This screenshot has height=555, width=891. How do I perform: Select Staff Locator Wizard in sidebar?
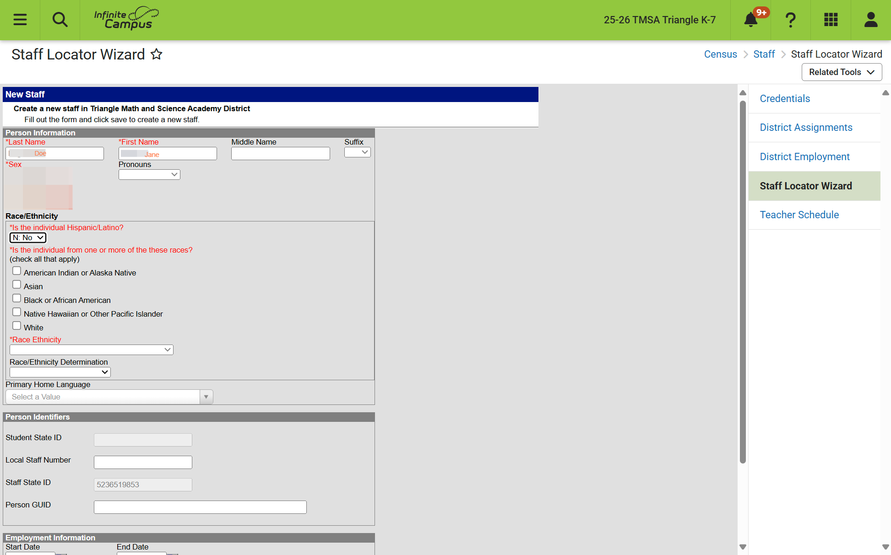(814, 186)
